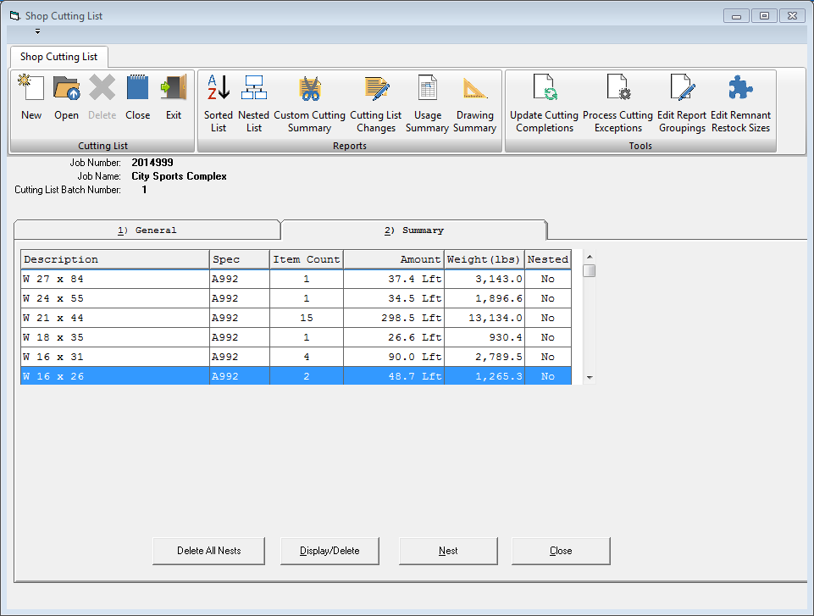The width and height of the screenshot is (814, 616).
Task: Click the table scrollbar down arrow
Action: 590,378
